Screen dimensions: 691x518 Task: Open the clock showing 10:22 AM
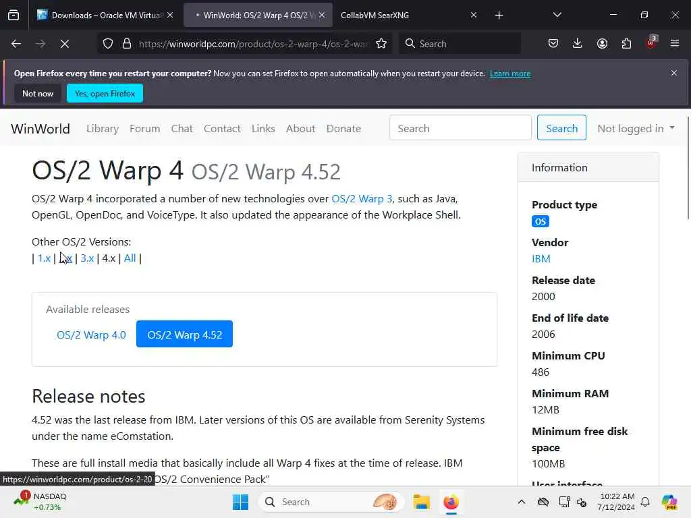[x=617, y=502]
